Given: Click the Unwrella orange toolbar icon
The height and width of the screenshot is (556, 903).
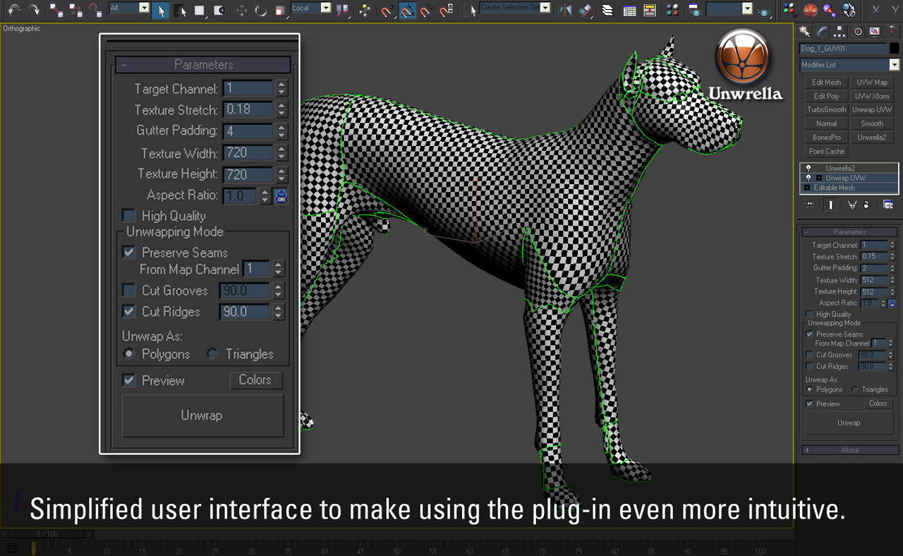Looking at the screenshot, I should [x=811, y=11].
